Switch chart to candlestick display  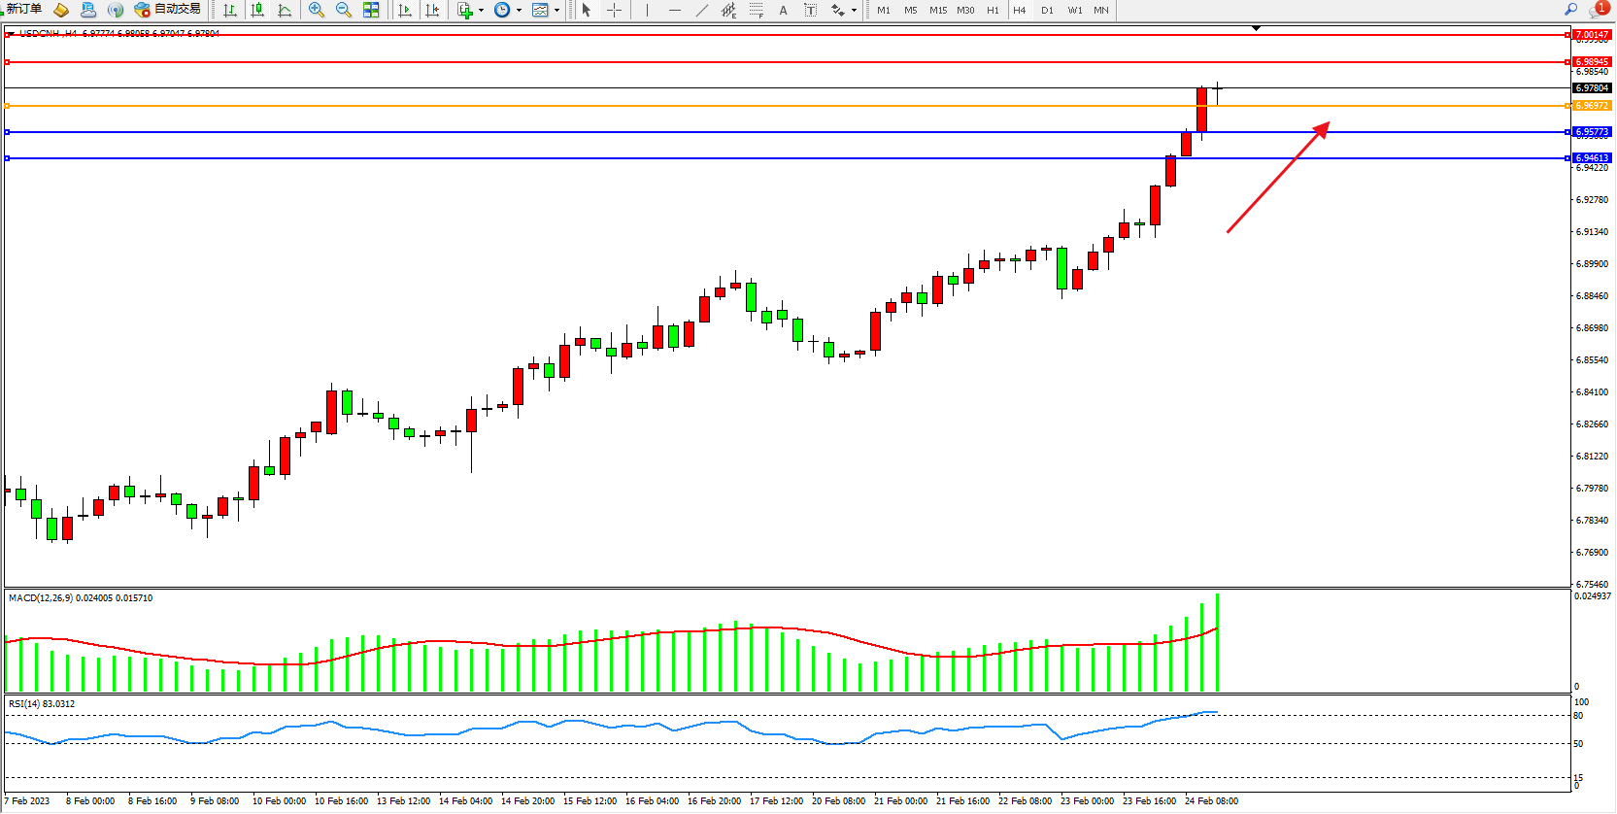click(x=257, y=10)
